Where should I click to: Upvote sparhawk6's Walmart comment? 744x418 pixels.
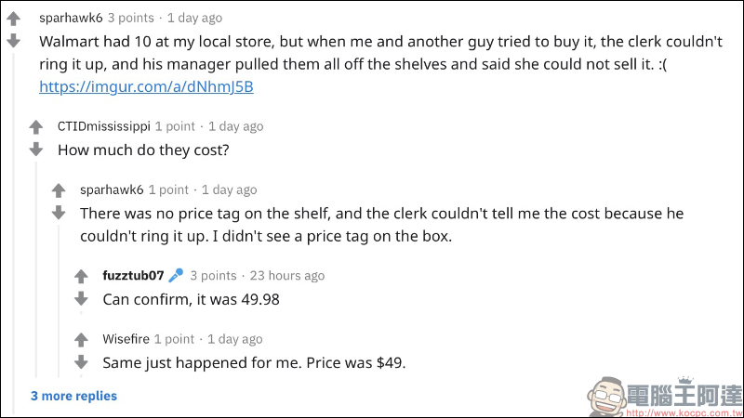coord(13,19)
